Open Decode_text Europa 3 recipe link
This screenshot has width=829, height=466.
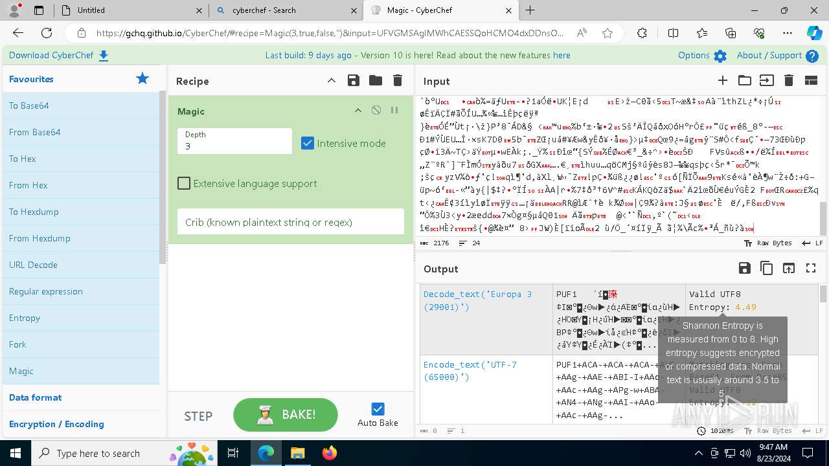coord(477,300)
